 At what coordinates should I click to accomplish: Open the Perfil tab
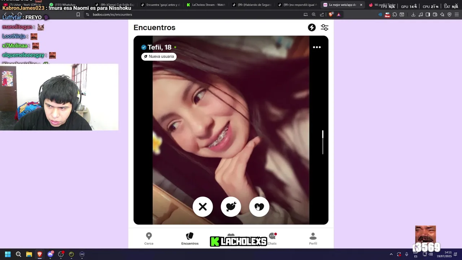pos(313,239)
